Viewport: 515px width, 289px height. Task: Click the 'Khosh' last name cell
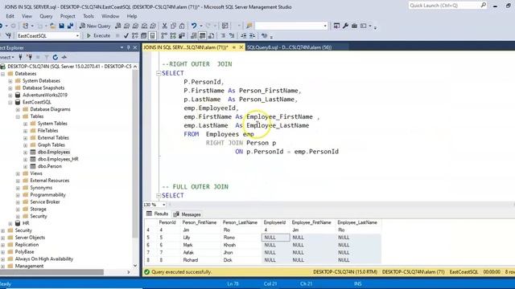click(229, 245)
